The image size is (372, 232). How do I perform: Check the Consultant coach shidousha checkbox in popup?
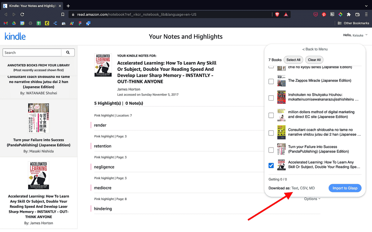(271, 133)
